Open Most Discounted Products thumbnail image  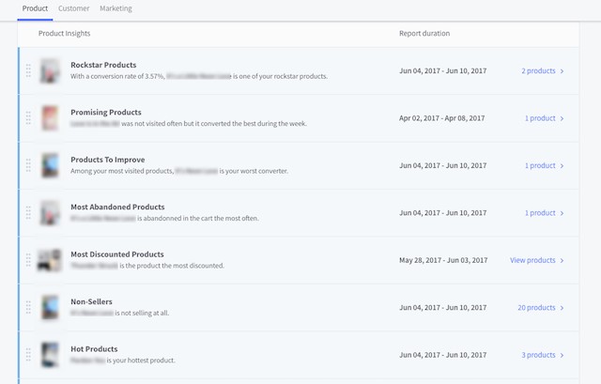[50, 260]
